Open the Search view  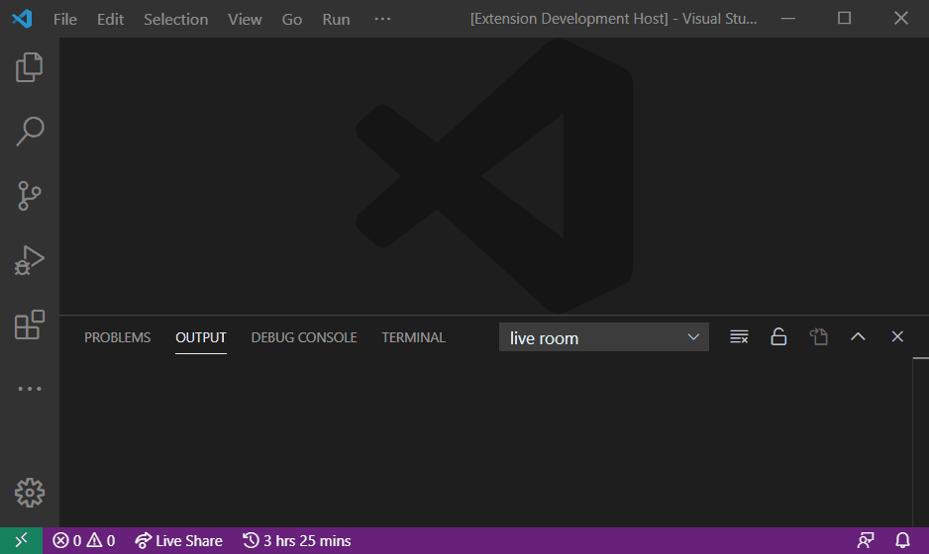click(29, 131)
